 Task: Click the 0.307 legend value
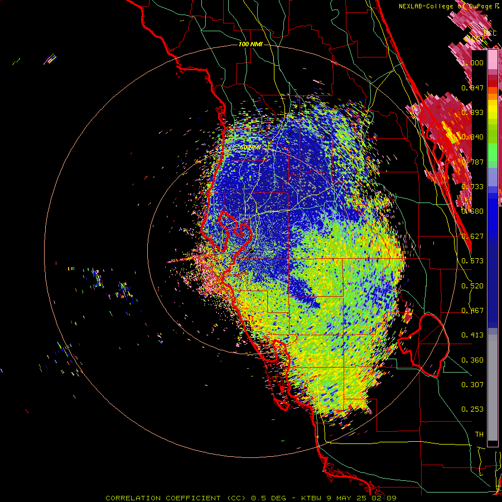tap(472, 385)
